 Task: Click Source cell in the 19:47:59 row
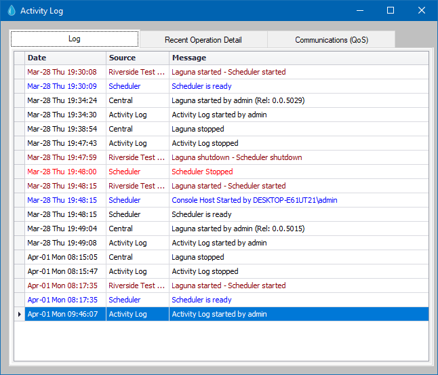(138, 157)
